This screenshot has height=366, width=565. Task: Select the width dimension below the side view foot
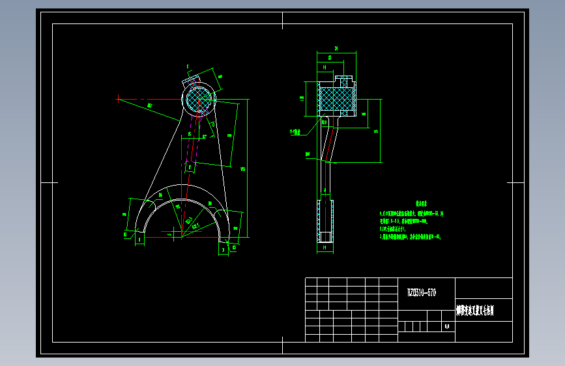pos(325,249)
